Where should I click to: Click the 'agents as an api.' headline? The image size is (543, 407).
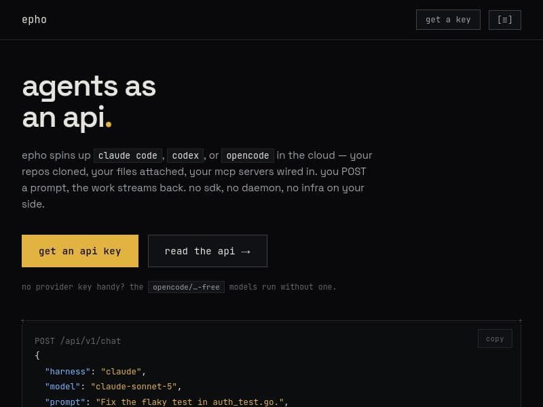pos(89,102)
